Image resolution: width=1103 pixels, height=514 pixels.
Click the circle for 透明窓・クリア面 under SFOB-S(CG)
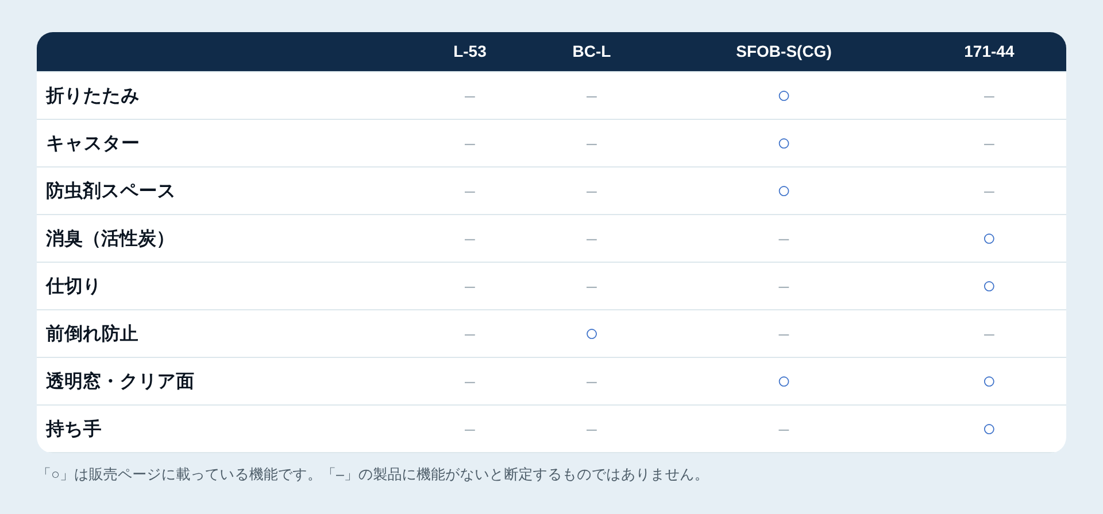784,381
